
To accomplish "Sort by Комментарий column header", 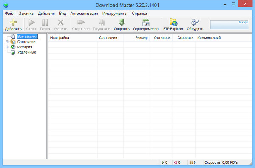I will click(224, 38).
